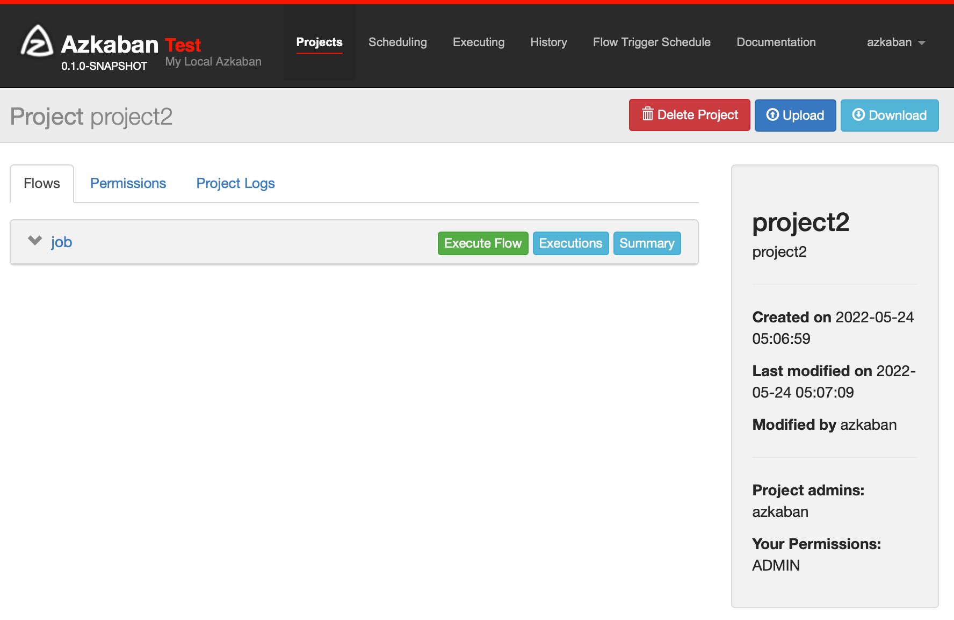The image size is (954, 620).
Task: Open the Documentation link
Action: coord(776,42)
